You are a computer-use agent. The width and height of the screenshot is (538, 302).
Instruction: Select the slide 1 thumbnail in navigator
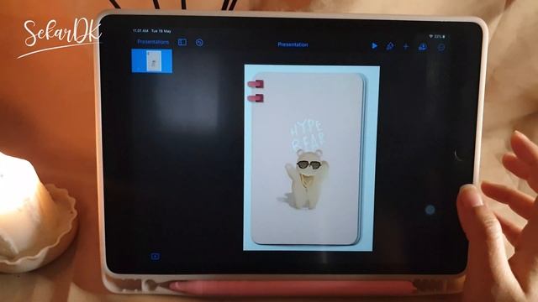tap(152, 61)
